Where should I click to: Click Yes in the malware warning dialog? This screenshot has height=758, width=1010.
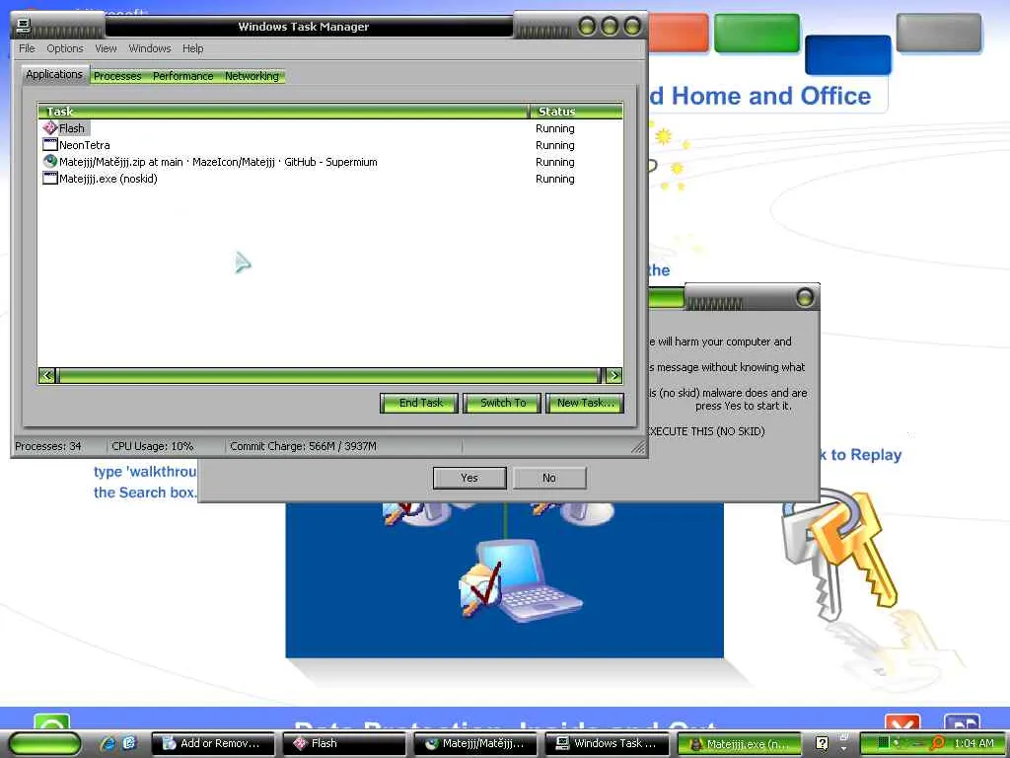tap(469, 478)
